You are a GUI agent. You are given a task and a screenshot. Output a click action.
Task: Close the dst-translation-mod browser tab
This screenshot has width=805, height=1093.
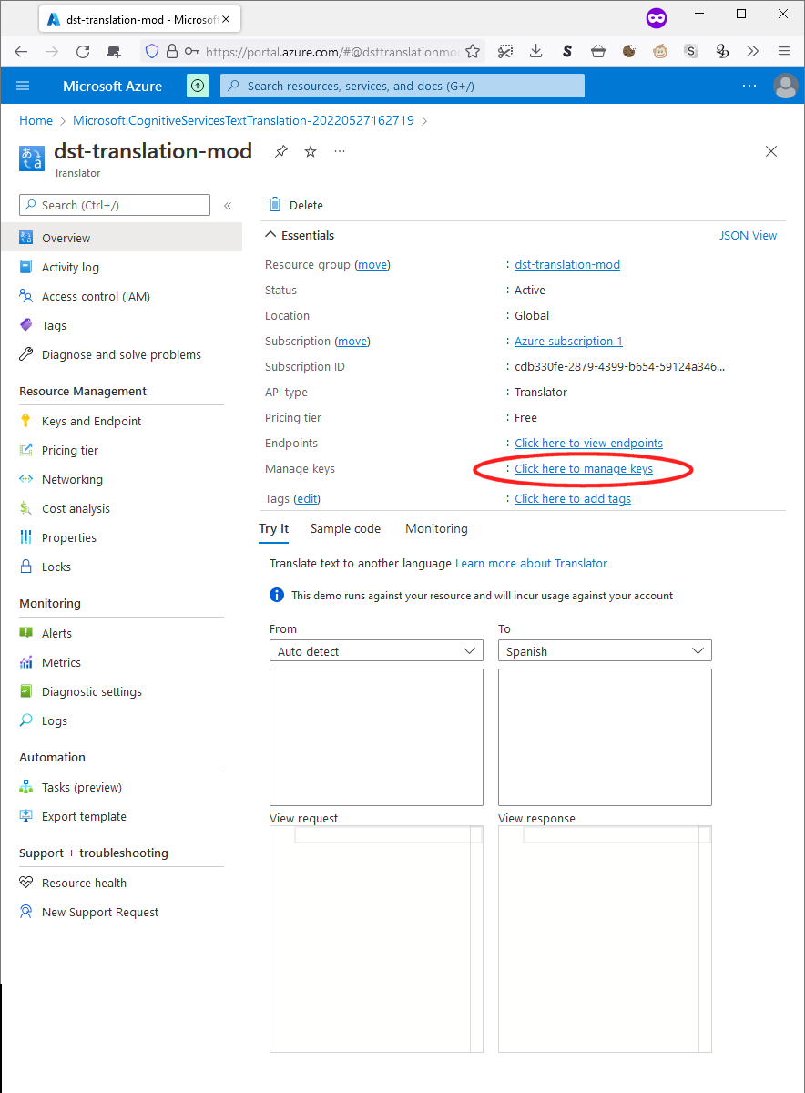click(x=226, y=18)
